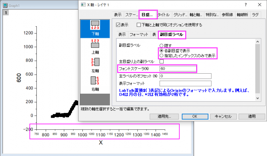This screenshot has height=156, width=267.
Task: Click the X軸 dialog title icon
Action: coord(83,5)
